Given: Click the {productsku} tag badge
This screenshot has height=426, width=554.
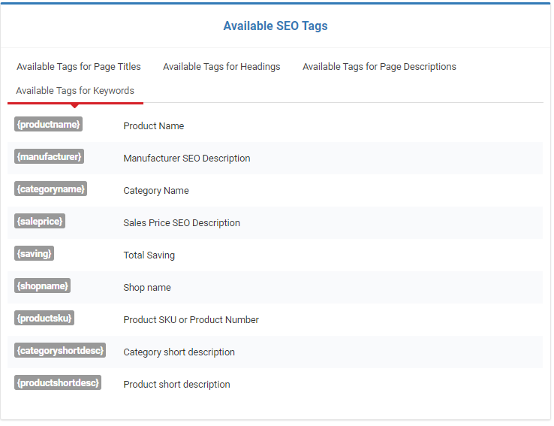Looking at the screenshot, I should click(x=44, y=318).
